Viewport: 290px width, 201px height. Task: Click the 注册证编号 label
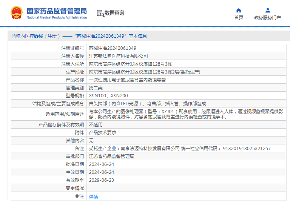coord(72,48)
